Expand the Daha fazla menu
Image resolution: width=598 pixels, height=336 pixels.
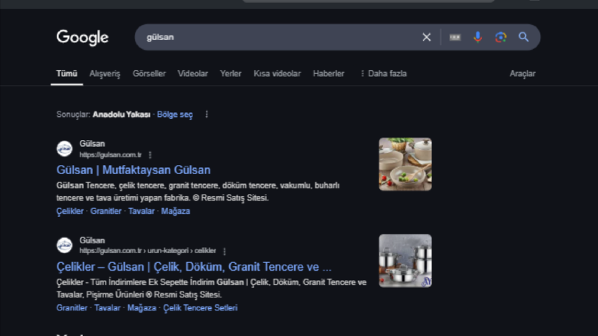383,74
